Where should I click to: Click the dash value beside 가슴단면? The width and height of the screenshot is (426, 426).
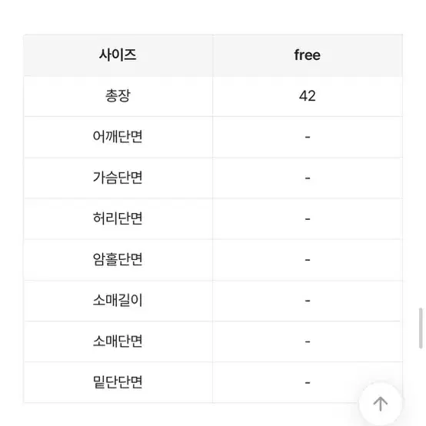pos(308,178)
